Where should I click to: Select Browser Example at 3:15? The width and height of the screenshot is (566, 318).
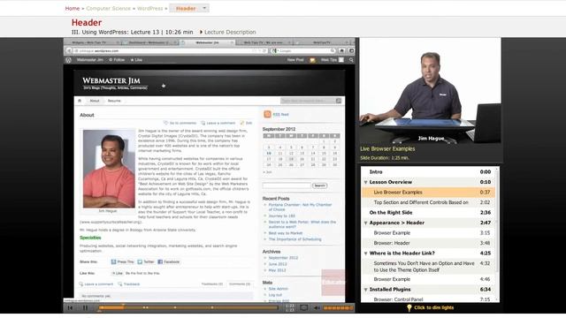[x=428, y=233]
